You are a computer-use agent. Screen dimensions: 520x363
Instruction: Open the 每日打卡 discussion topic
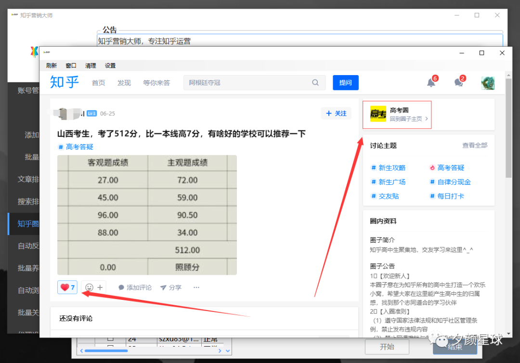click(x=447, y=196)
